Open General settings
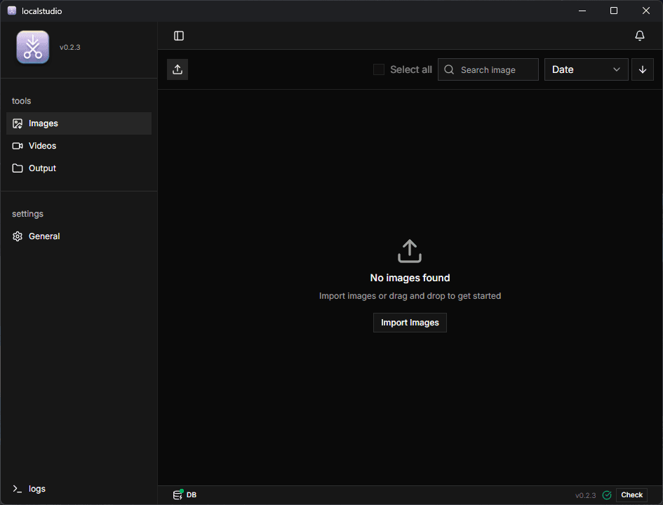663x505 pixels. pyautogui.click(x=79, y=236)
